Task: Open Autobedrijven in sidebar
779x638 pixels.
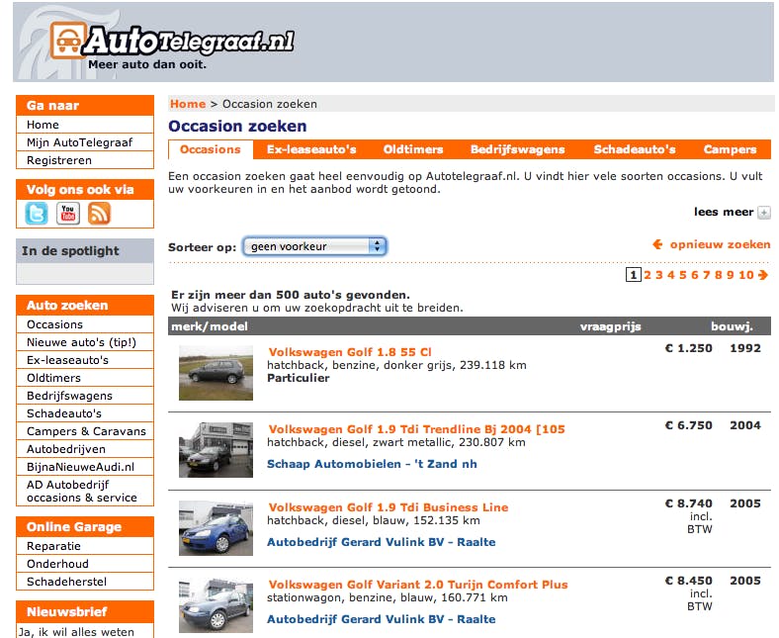Action: [85, 449]
